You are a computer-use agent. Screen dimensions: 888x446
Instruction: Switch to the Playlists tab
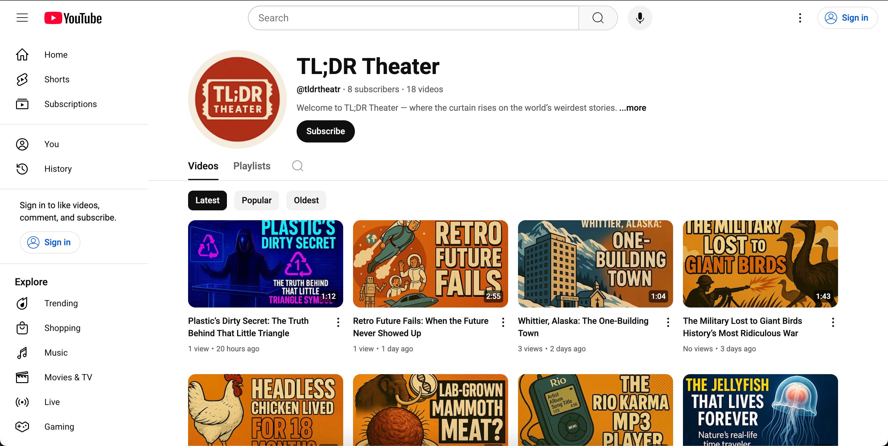pos(252,166)
